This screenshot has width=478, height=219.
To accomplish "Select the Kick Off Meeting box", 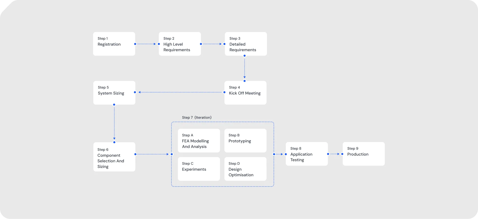I will tap(245, 93).
